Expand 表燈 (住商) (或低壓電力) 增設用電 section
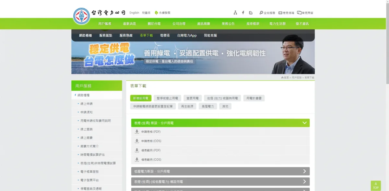The width and height of the screenshot is (389, 191). pos(220,182)
